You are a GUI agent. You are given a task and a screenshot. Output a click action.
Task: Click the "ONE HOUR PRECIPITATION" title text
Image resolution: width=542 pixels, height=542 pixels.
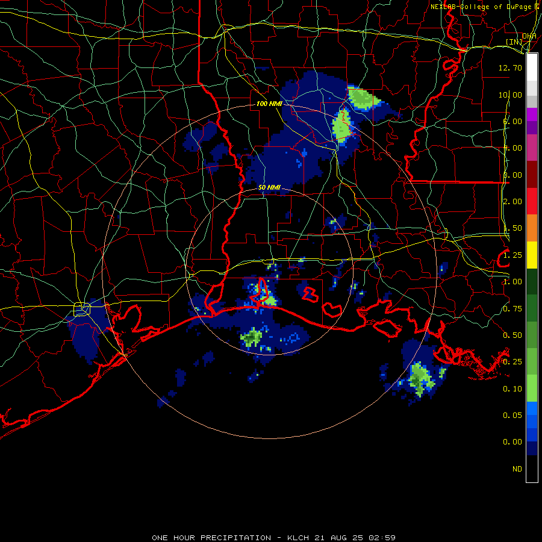click(211, 538)
